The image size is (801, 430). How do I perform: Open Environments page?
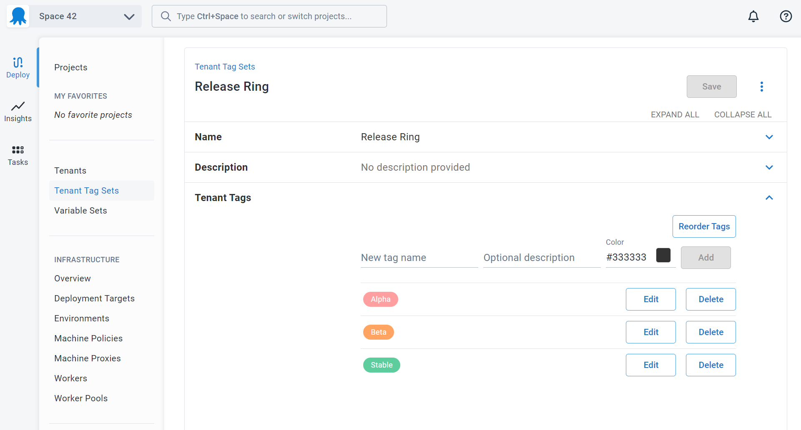pos(82,318)
